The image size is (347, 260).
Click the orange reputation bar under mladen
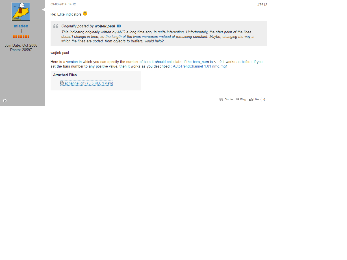tap(21, 36)
